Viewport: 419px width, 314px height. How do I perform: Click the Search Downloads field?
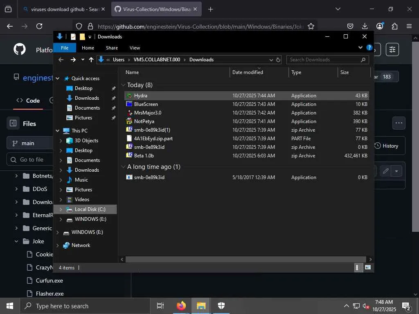pyautogui.click(x=328, y=60)
